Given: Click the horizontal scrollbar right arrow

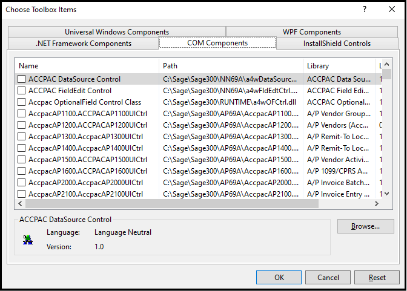Looking at the screenshot, I should click(x=377, y=204).
